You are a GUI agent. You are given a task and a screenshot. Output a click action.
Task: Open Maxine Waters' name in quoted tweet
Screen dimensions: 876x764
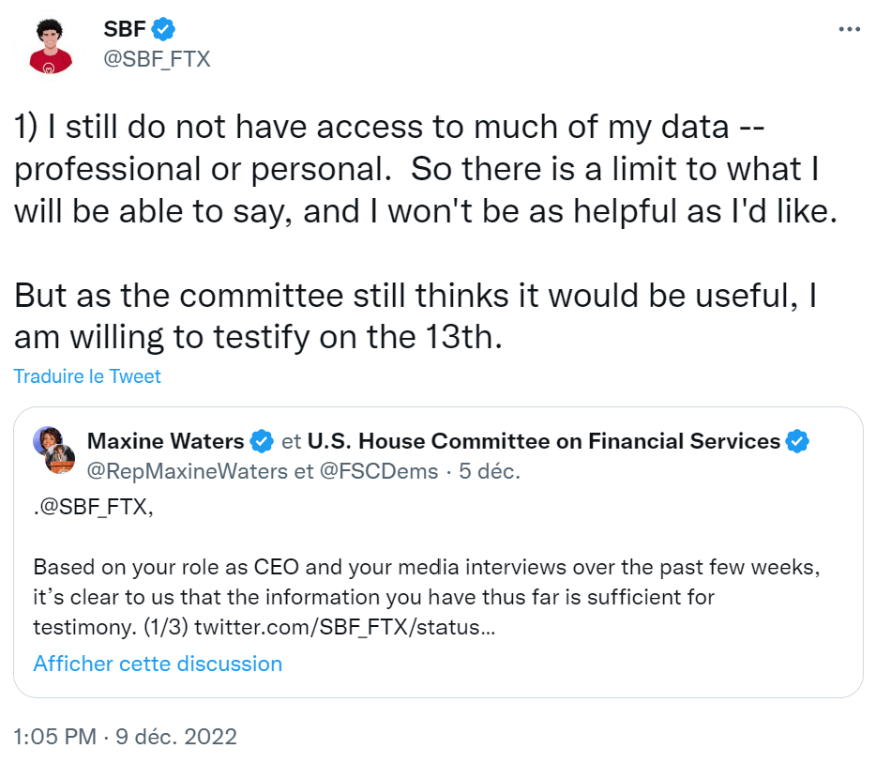click(165, 441)
